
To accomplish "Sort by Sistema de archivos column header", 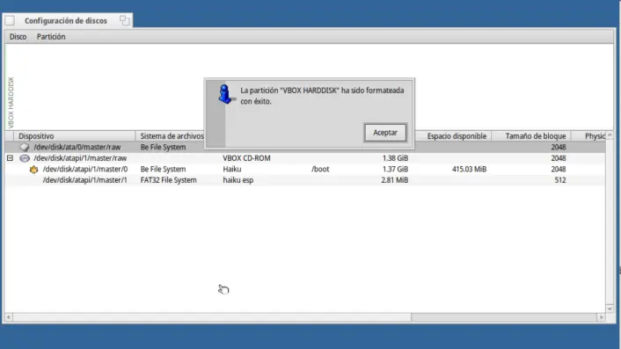I will tap(171, 136).
